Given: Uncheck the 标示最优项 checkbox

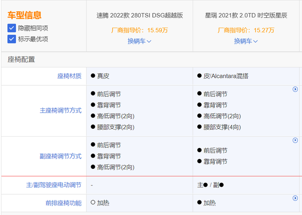Looking at the screenshot, I should 11,39.
